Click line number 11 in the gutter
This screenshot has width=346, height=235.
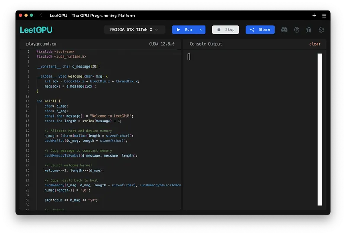[28, 101]
